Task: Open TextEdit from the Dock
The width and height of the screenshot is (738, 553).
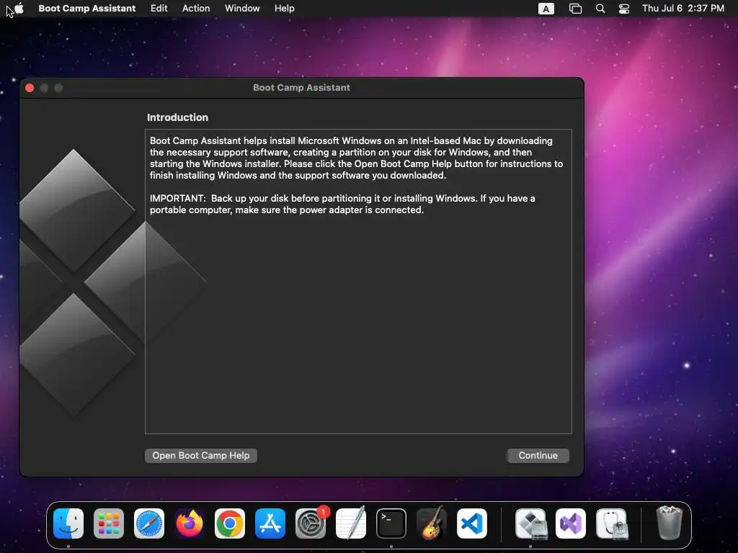Action: pos(351,523)
